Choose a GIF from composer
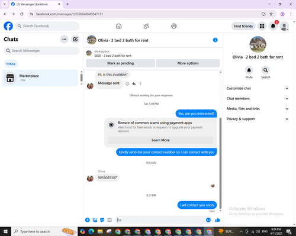 (110, 220)
